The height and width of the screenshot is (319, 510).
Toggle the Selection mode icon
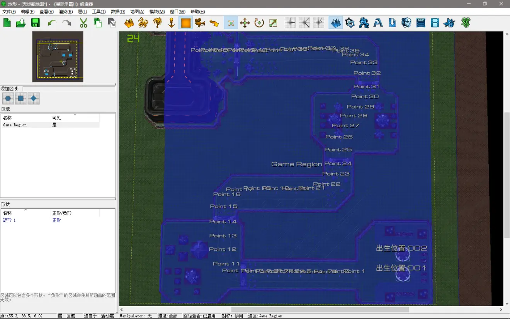pyautogui.click(x=231, y=23)
